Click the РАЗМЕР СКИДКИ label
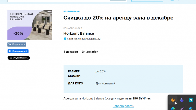The width and height of the screenshot is (196, 110). tap(74, 74)
